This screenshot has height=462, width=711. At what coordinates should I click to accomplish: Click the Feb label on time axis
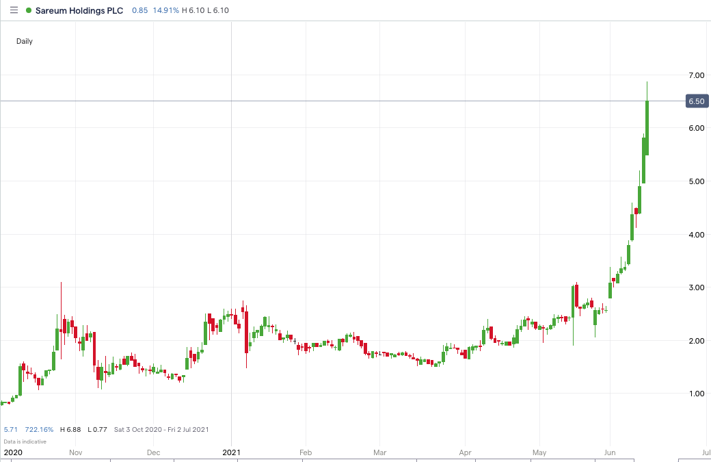[x=306, y=452]
